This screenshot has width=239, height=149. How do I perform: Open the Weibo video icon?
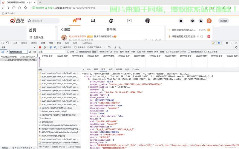coord(93,21)
